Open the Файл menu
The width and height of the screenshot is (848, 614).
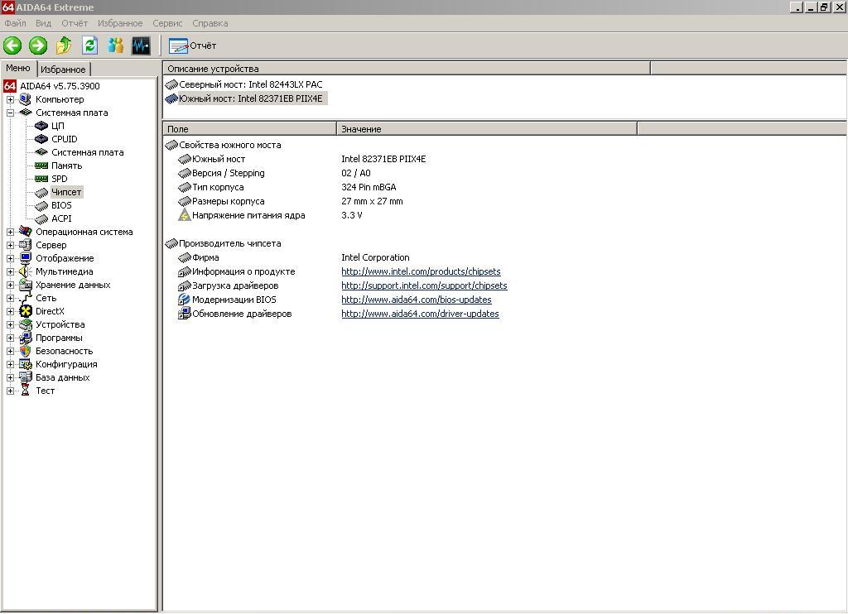pos(15,23)
